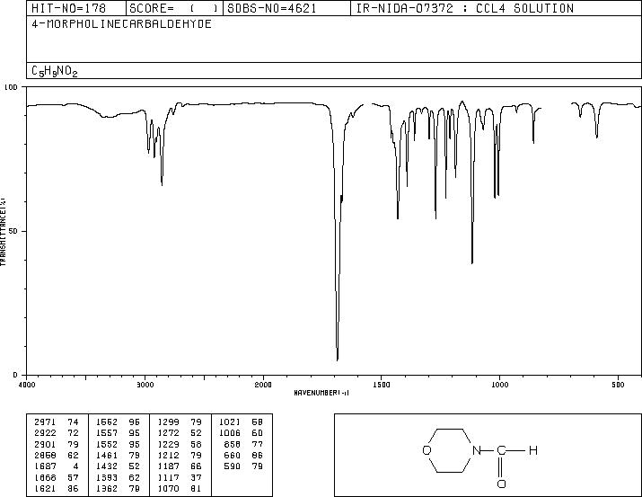
Task: Click the transmittance 4 beside 1687
Action: click(75, 466)
